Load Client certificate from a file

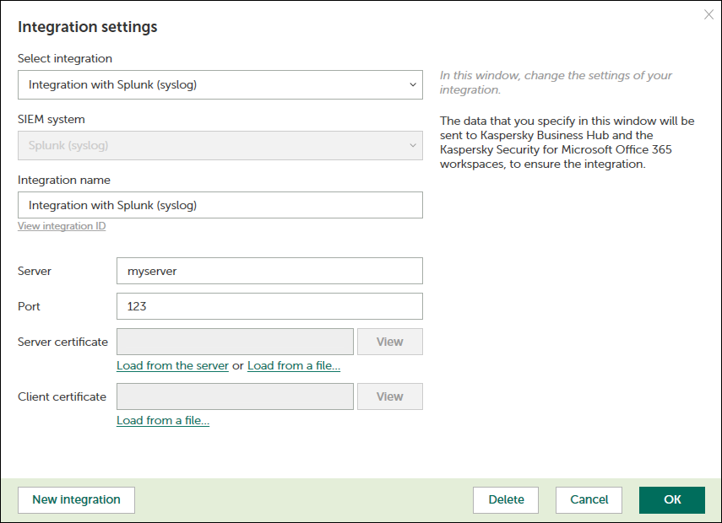(163, 420)
